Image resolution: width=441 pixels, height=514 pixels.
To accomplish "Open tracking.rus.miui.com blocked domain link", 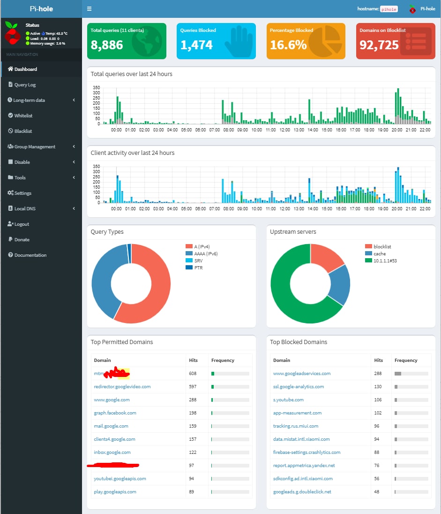I will 296,426.
